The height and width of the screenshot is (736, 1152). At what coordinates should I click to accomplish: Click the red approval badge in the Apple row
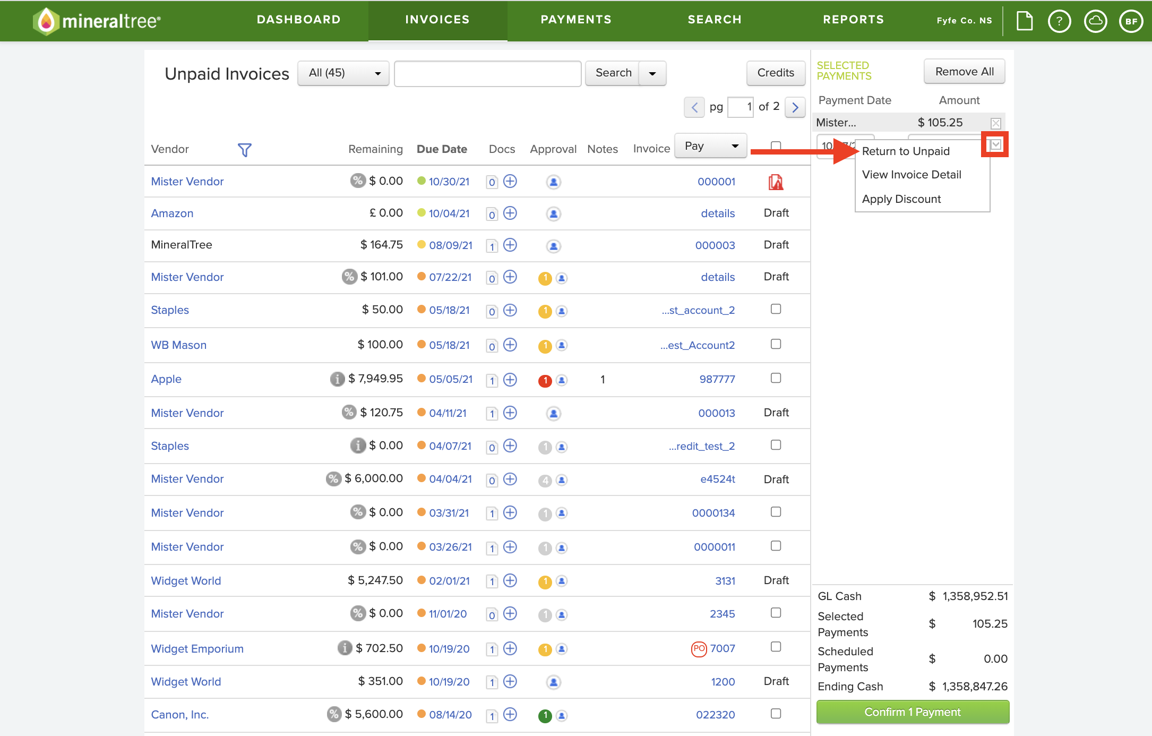pyautogui.click(x=545, y=381)
